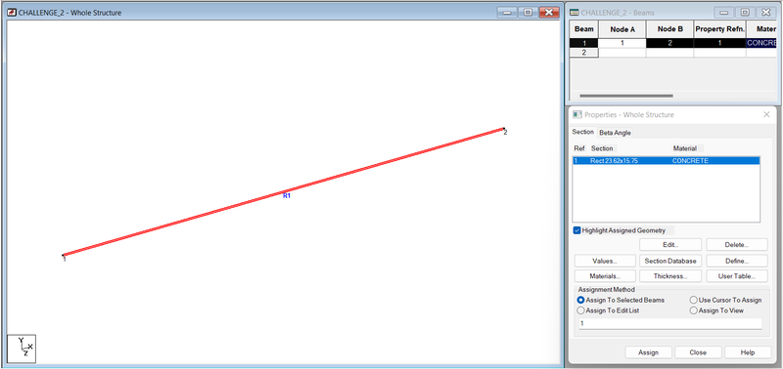Toggle Highlight Assigned Geometry checkbox
This screenshot has height=369, width=783.
click(x=577, y=230)
